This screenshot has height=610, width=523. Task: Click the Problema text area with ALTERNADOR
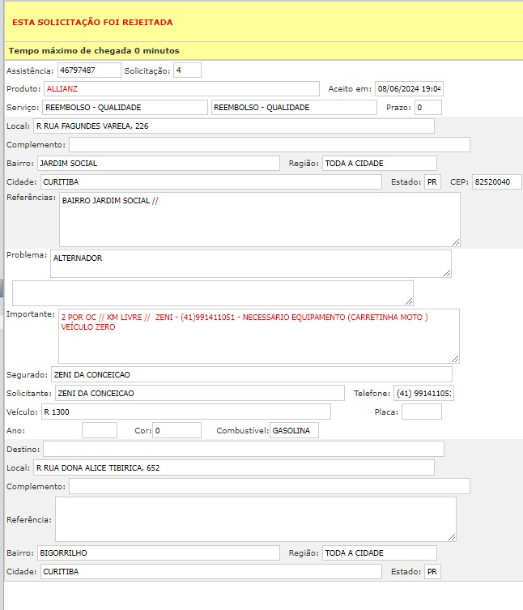[x=250, y=263]
